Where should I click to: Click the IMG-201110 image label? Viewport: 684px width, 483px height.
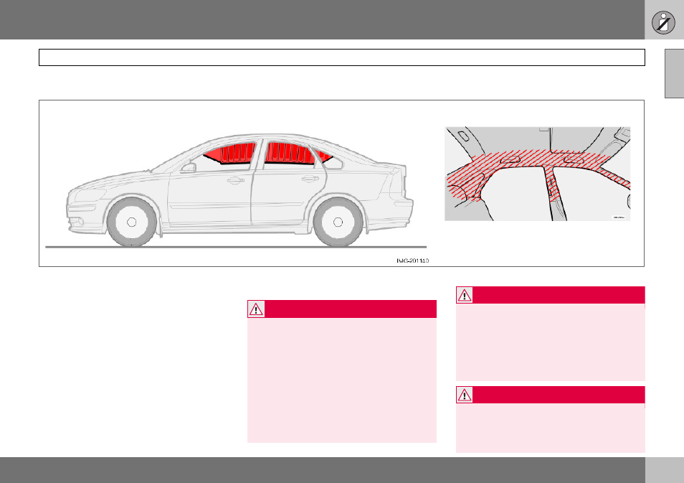[x=412, y=261]
